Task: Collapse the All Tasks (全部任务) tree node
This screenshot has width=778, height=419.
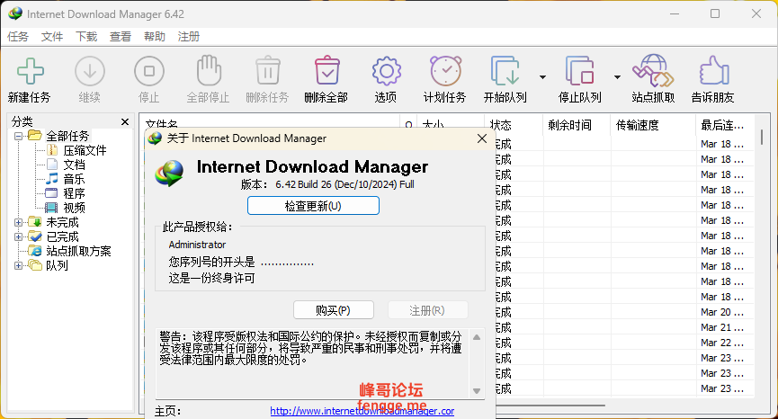Action: point(18,136)
